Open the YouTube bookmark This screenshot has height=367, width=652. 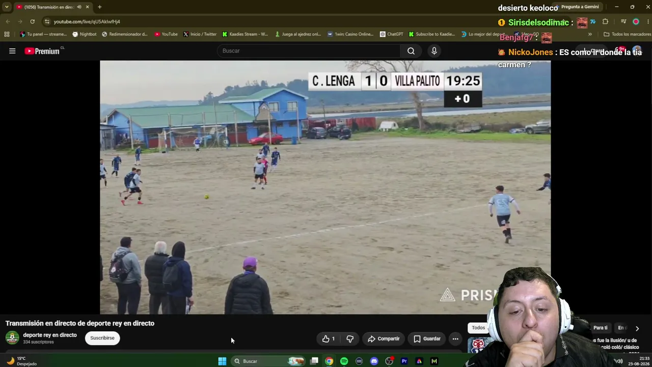click(166, 34)
